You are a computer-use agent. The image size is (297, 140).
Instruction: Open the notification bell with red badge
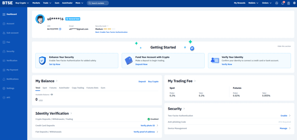coord(283,3)
